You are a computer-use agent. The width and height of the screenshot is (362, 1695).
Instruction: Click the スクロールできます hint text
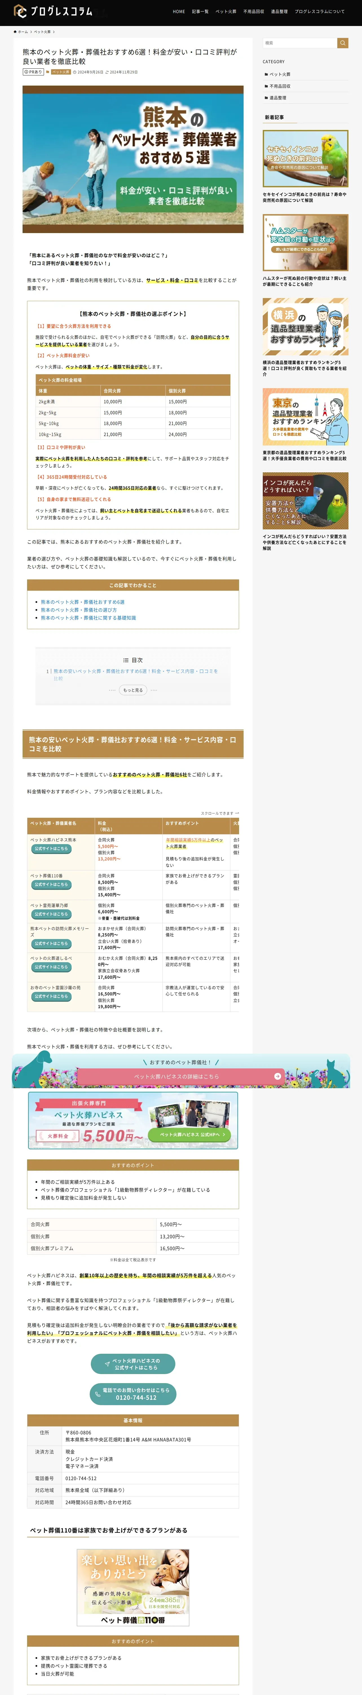click(x=220, y=813)
